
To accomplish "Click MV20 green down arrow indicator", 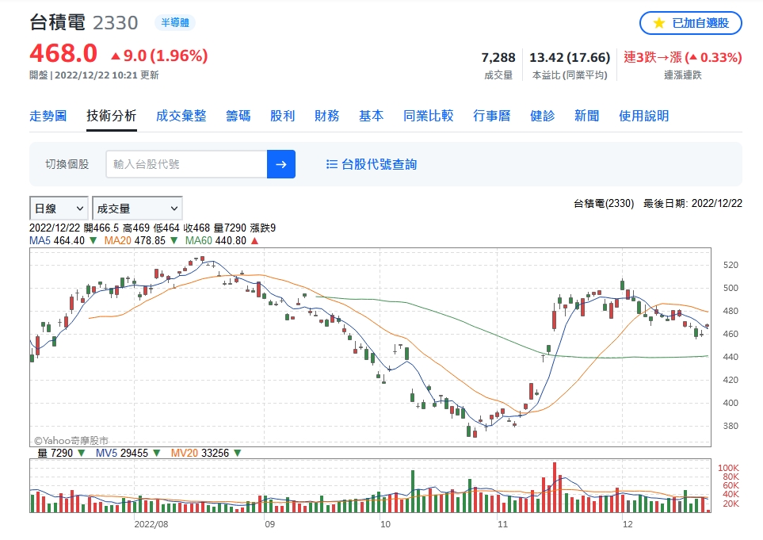I will [x=238, y=453].
